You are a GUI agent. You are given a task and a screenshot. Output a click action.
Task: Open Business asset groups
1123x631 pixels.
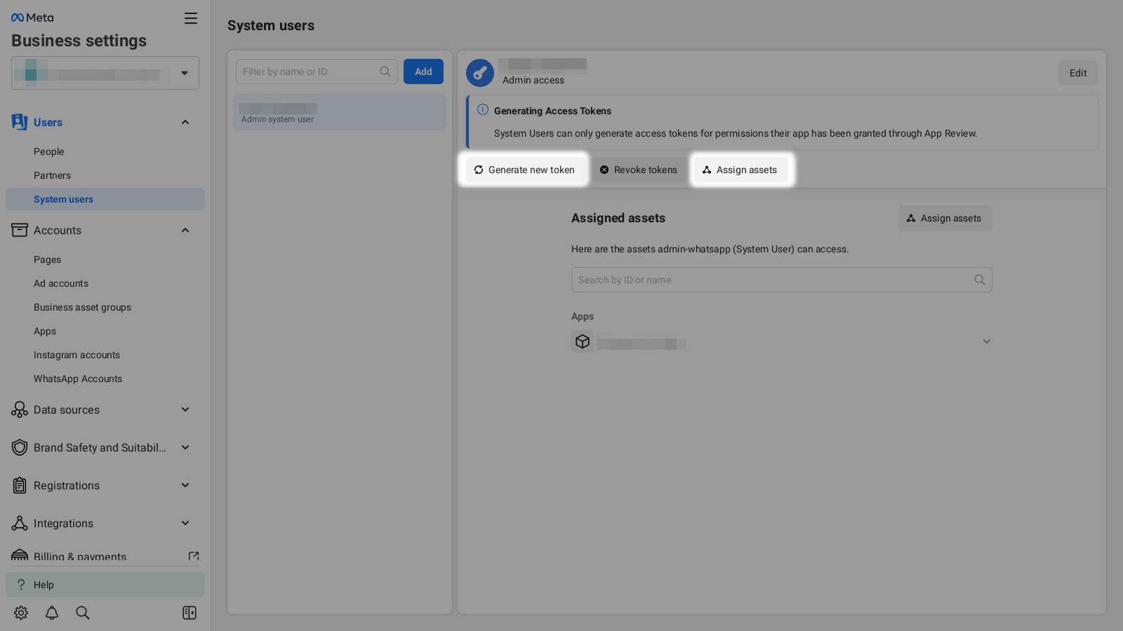pyautogui.click(x=82, y=307)
